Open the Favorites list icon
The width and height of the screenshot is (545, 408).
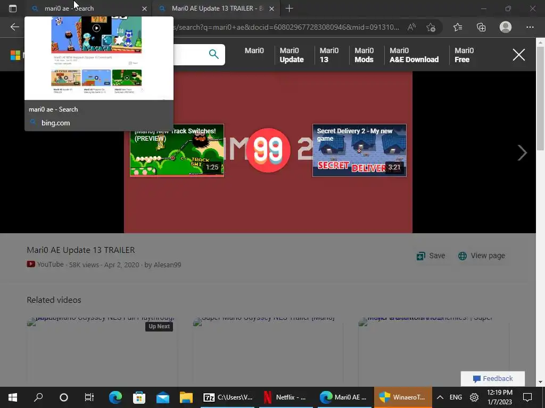[457, 27]
